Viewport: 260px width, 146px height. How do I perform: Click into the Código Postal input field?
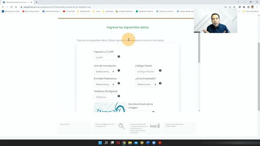tap(147, 71)
